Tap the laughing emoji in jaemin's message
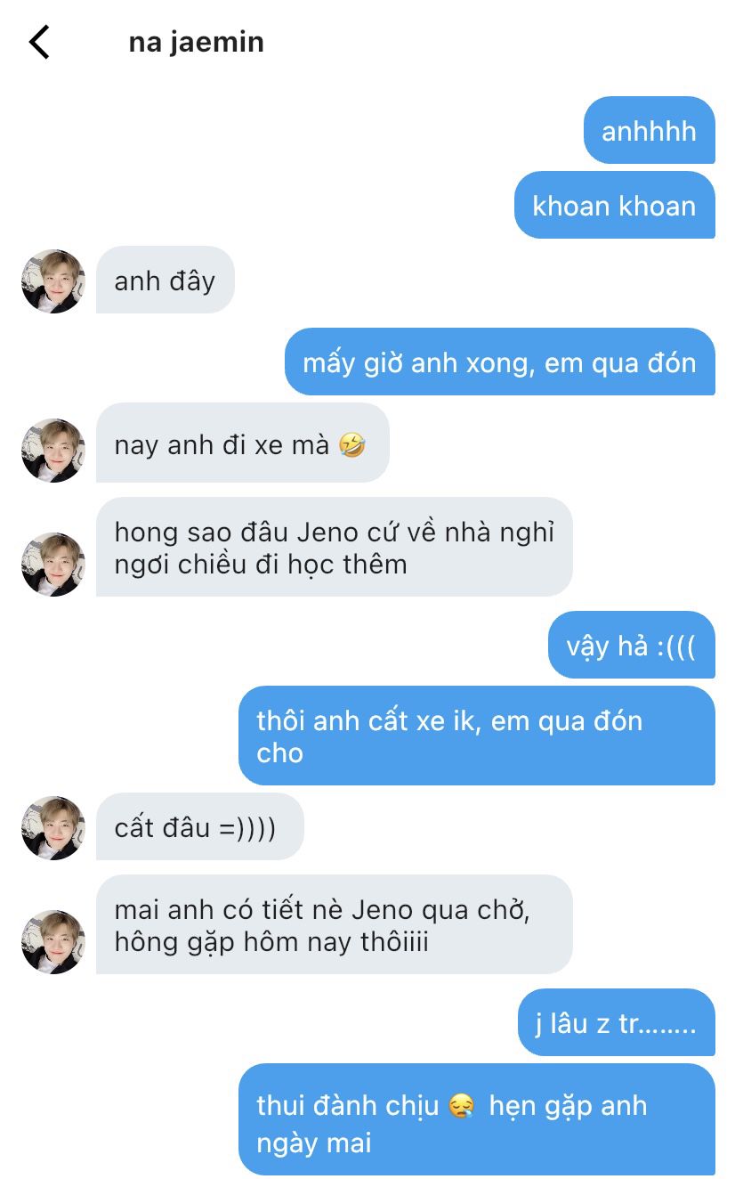Screen dimensions: 735x1179 tap(352, 444)
